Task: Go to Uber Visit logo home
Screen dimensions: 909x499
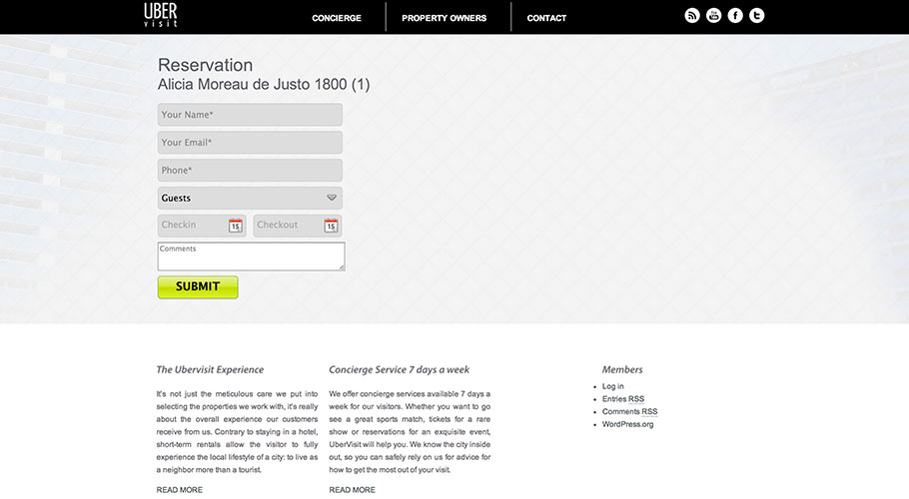Action: tap(161, 15)
